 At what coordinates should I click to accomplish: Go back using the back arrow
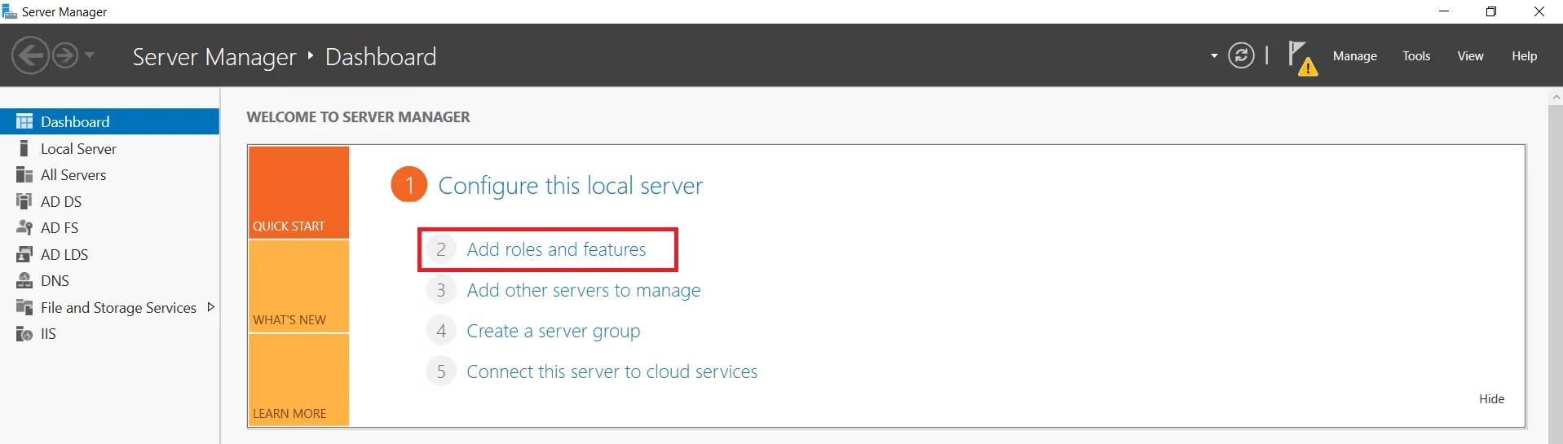pyautogui.click(x=30, y=55)
